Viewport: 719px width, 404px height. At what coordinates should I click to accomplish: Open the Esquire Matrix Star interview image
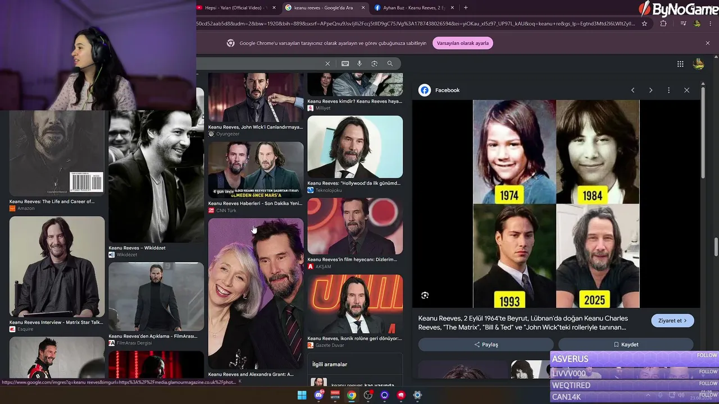tap(57, 267)
